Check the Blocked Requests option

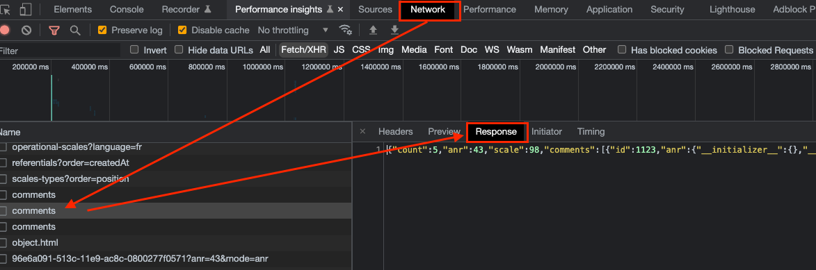[729, 50]
